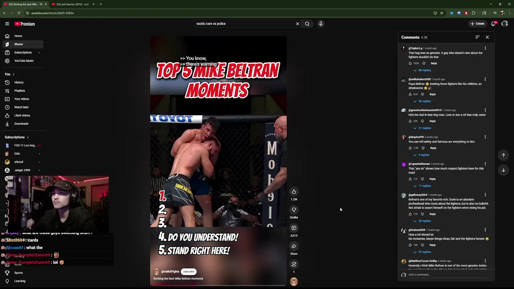Like the comment by @tewizard369

[410, 245]
